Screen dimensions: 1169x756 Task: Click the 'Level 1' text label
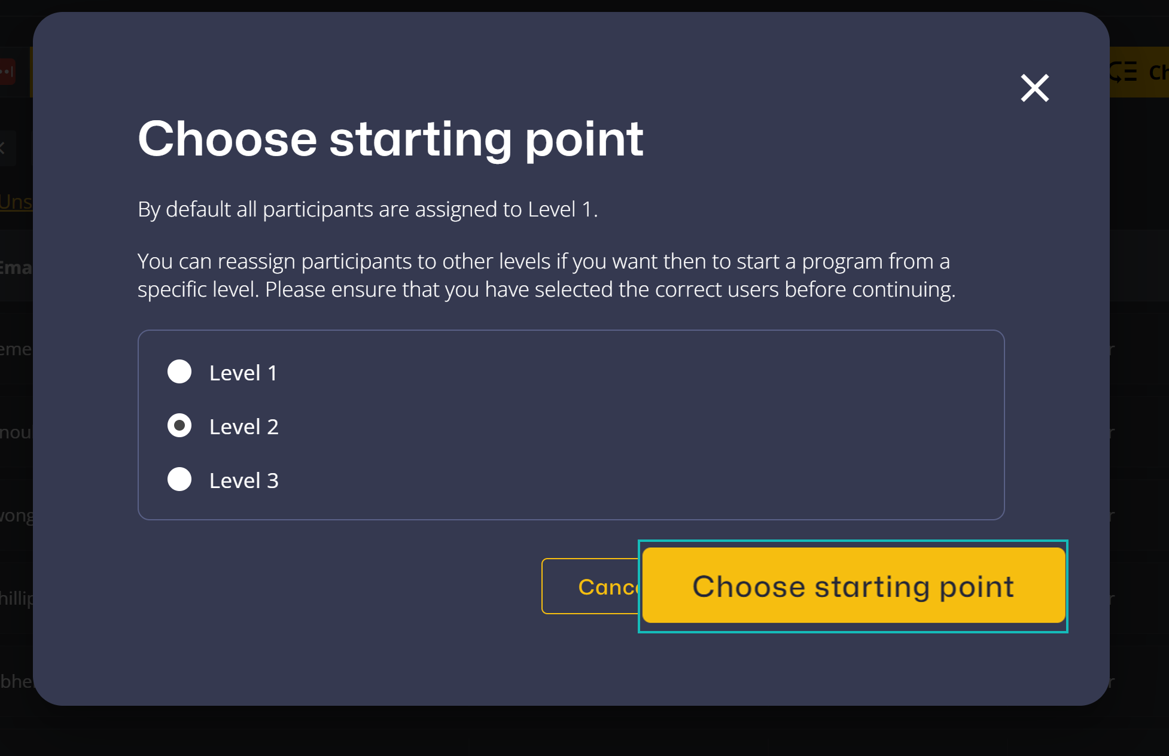tap(243, 372)
